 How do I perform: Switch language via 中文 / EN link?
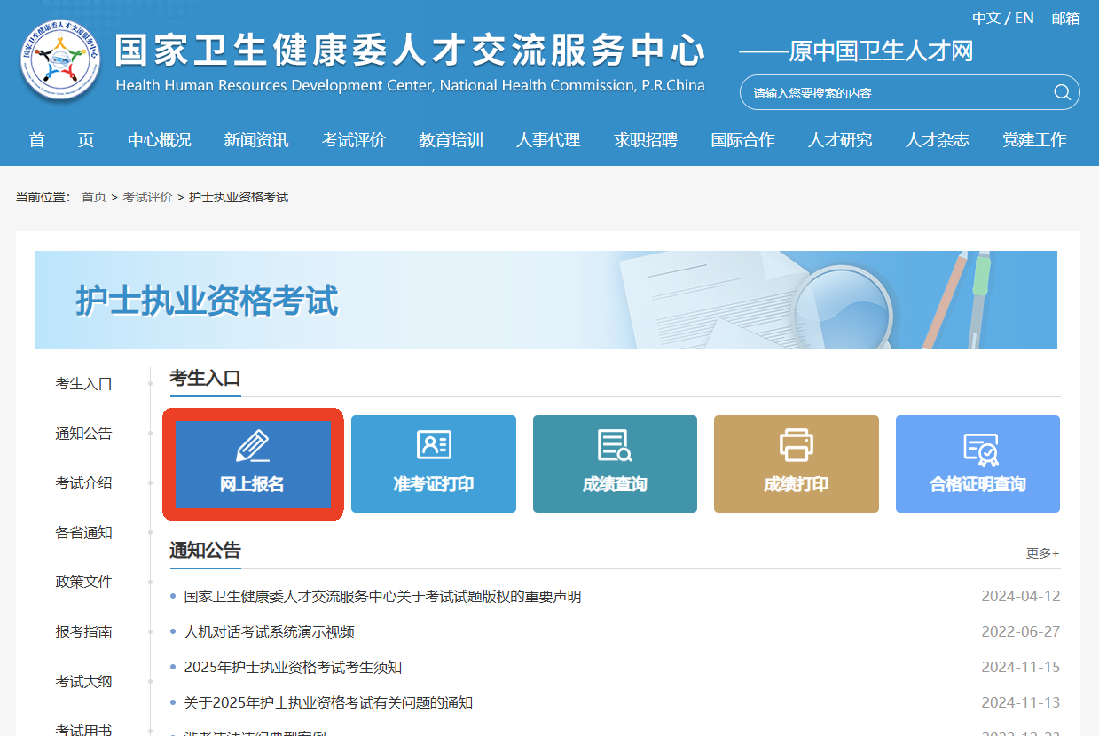1002,18
